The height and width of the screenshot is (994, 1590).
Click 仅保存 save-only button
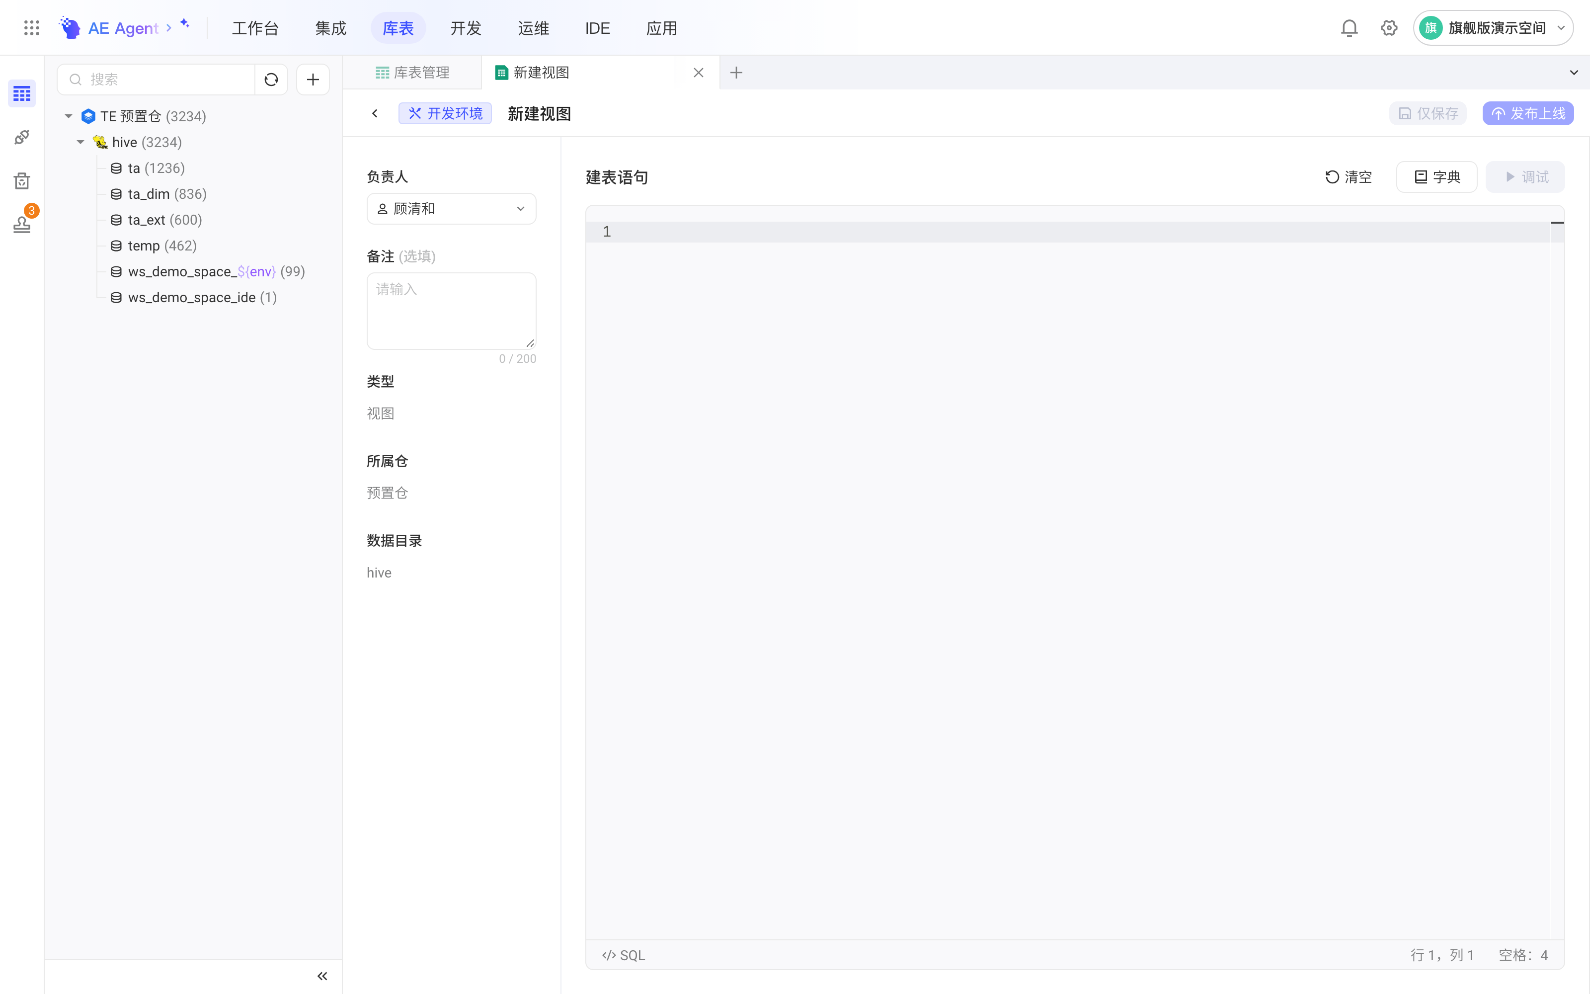(1428, 113)
